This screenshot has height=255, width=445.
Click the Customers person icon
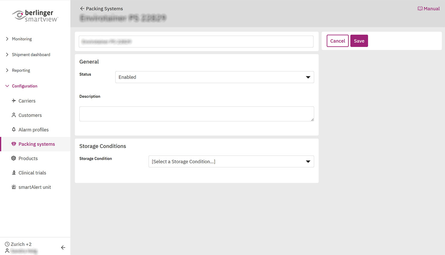[14, 115]
